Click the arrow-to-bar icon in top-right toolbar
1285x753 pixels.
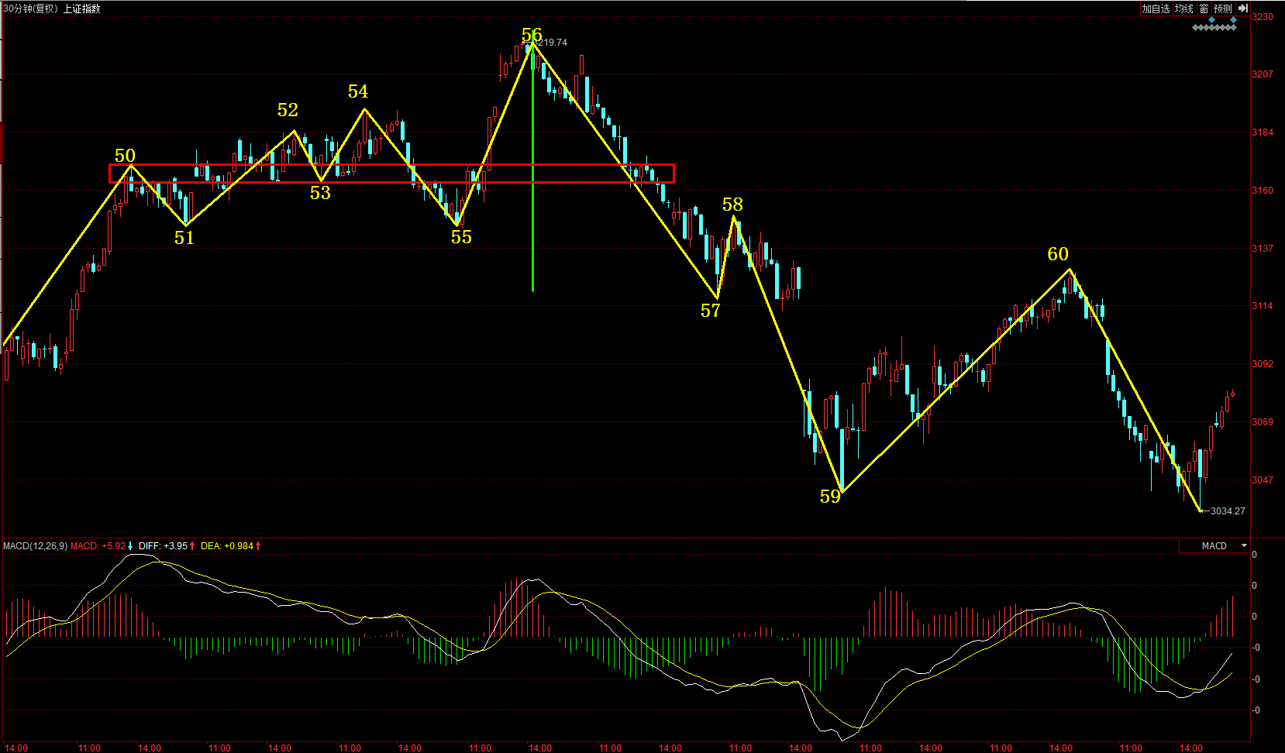pos(1242,9)
